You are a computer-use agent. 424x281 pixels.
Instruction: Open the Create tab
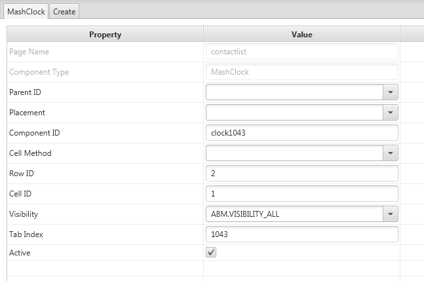(64, 11)
